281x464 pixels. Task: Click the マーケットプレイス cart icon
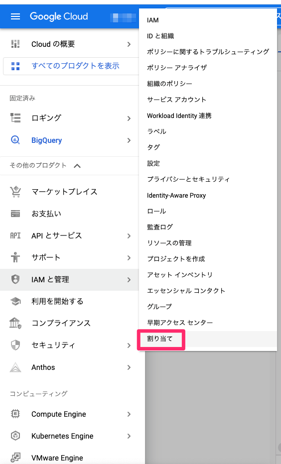click(x=15, y=192)
